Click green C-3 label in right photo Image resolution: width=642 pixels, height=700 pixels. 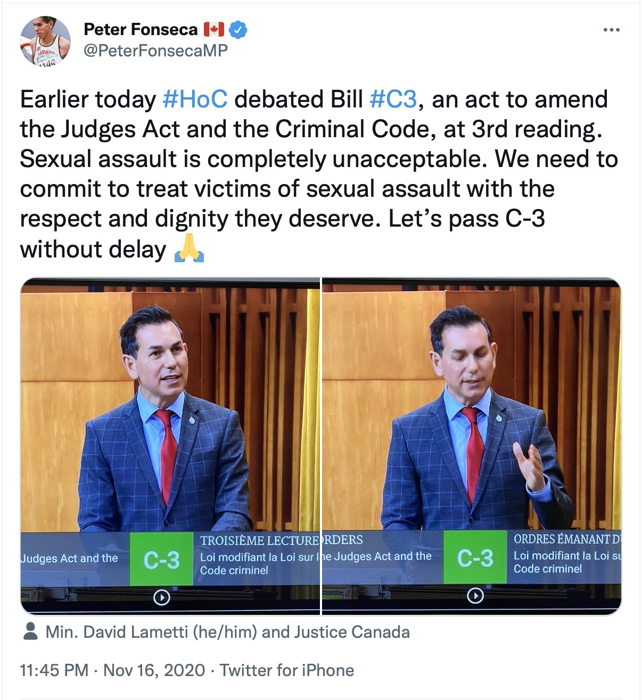click(475, 557)
